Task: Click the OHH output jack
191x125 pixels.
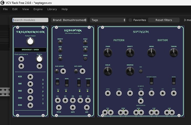Action: pos(30,105)
